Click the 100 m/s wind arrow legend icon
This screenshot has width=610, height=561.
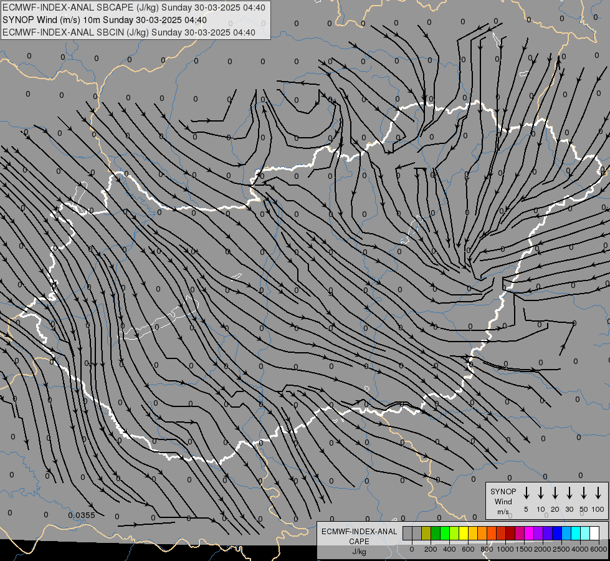(x=598, y=492)
